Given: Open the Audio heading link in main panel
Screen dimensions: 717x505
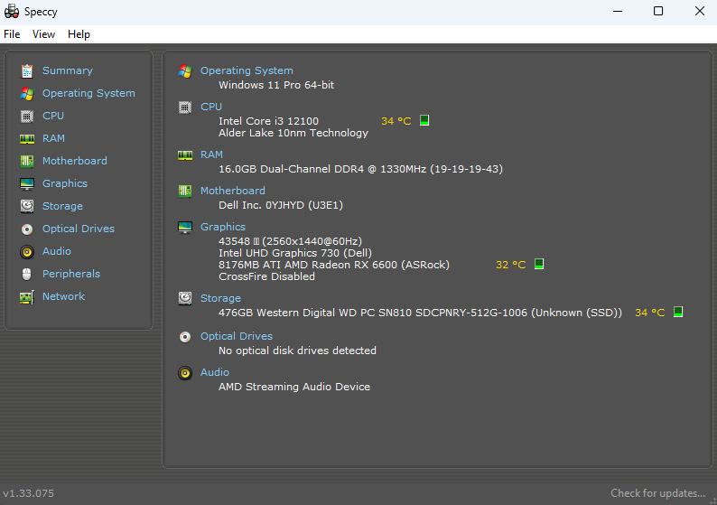Looking at the screenshot, I should pyautogui.click(x=215, y=372).
